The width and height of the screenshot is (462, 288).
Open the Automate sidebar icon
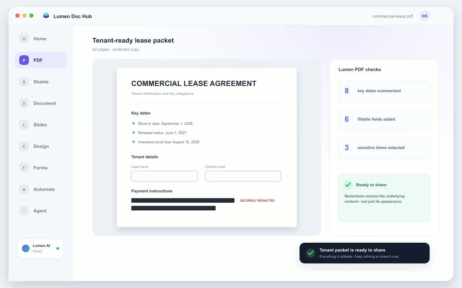pyautogui.click(x=24, y=189)
